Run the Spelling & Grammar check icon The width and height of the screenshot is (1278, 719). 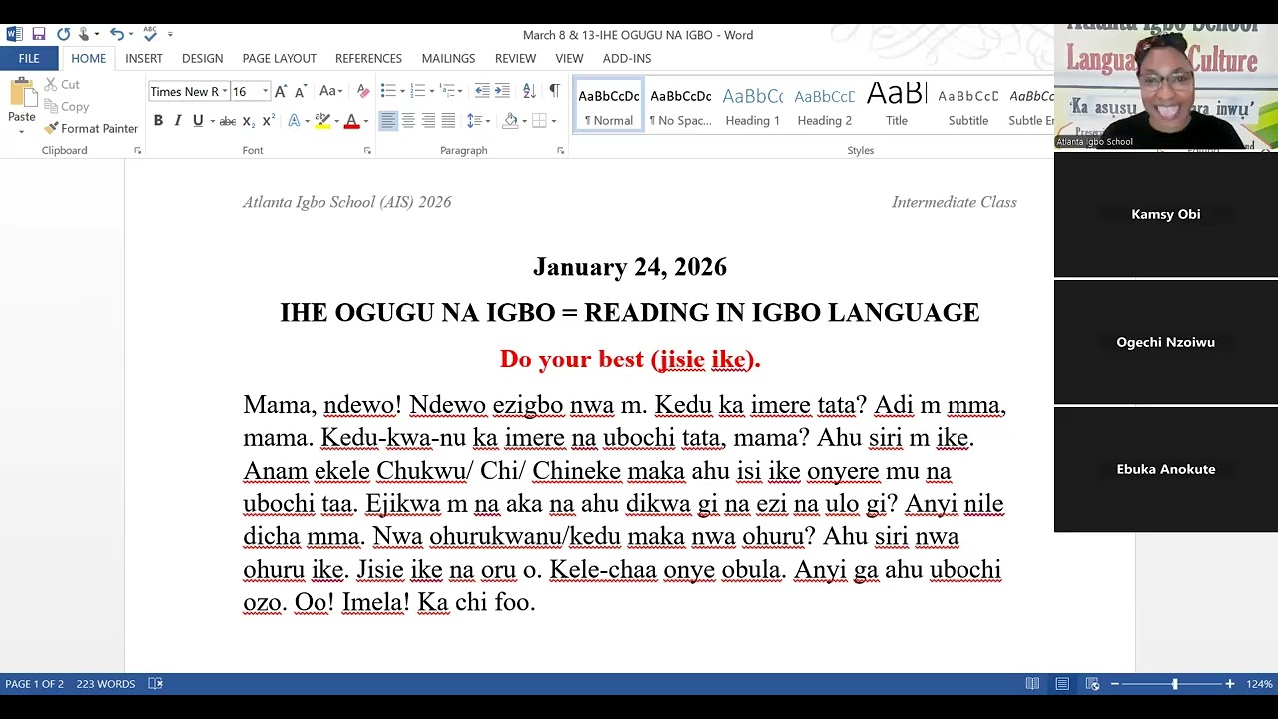pyautogui.click(x=150, y=34)
